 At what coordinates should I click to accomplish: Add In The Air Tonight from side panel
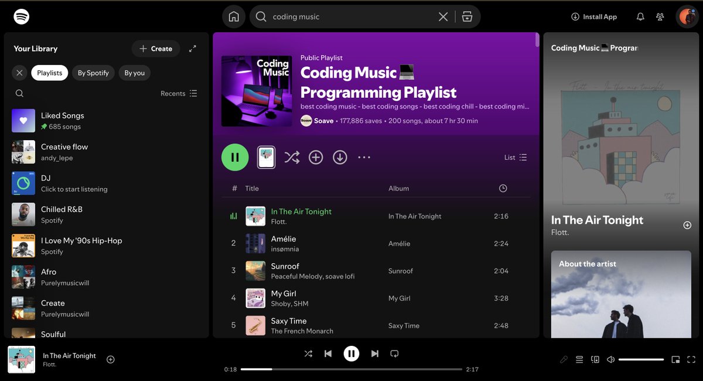[x=687, y=225]
